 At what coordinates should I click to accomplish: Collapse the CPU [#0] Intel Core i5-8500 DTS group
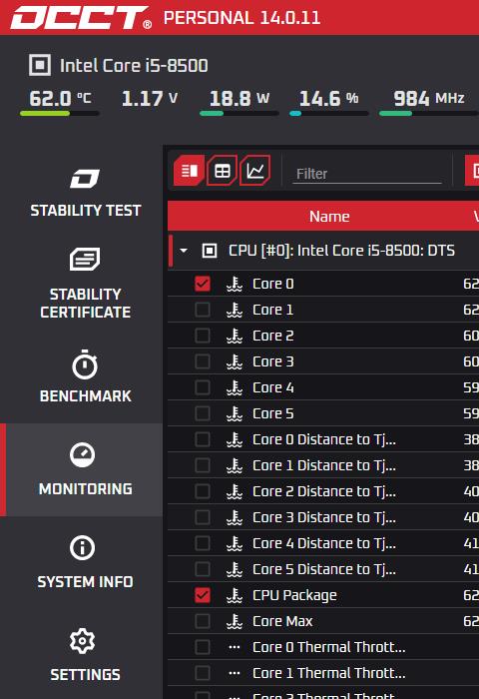(184, 251)
